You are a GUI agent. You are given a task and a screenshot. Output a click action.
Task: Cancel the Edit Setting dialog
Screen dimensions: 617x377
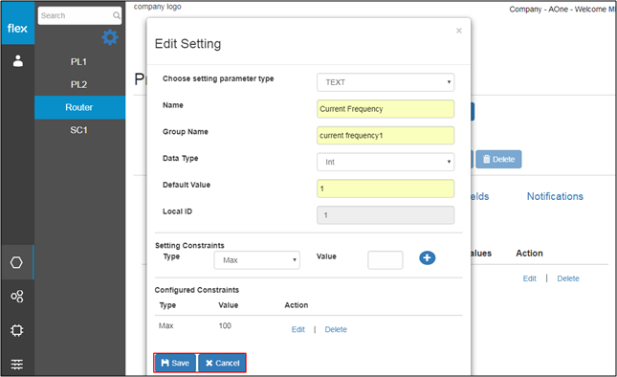pyautogui.click(x=222, y=363)
